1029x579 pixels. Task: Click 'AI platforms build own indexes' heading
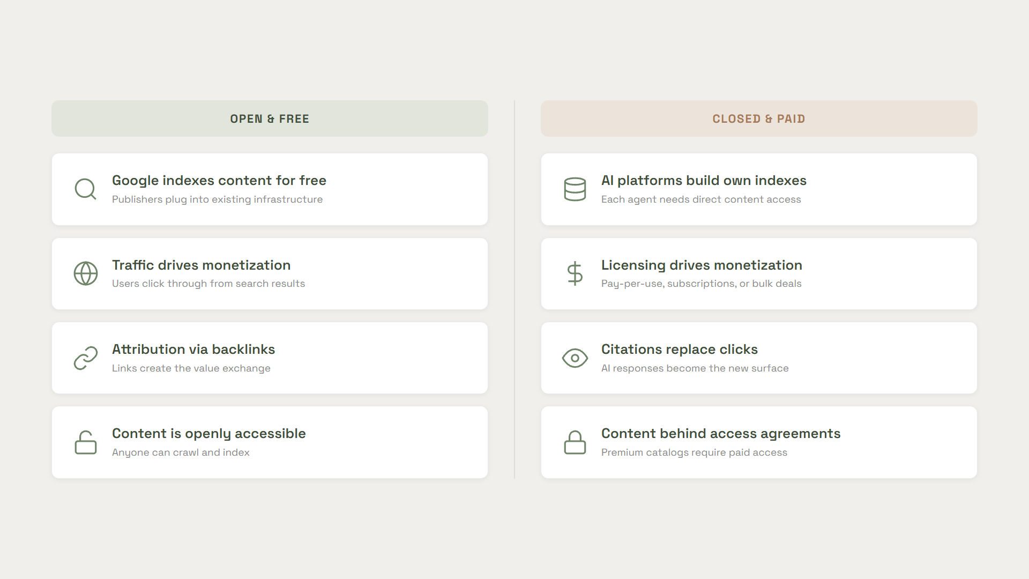click(703, 181)
